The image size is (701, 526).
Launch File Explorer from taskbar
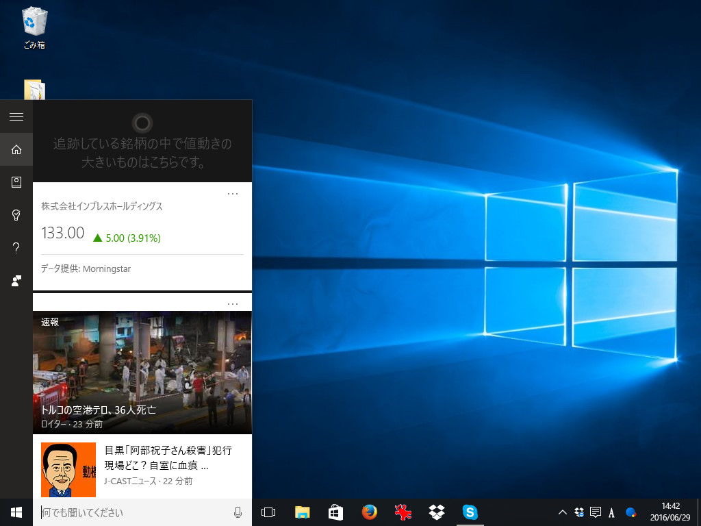coord(302,512)
